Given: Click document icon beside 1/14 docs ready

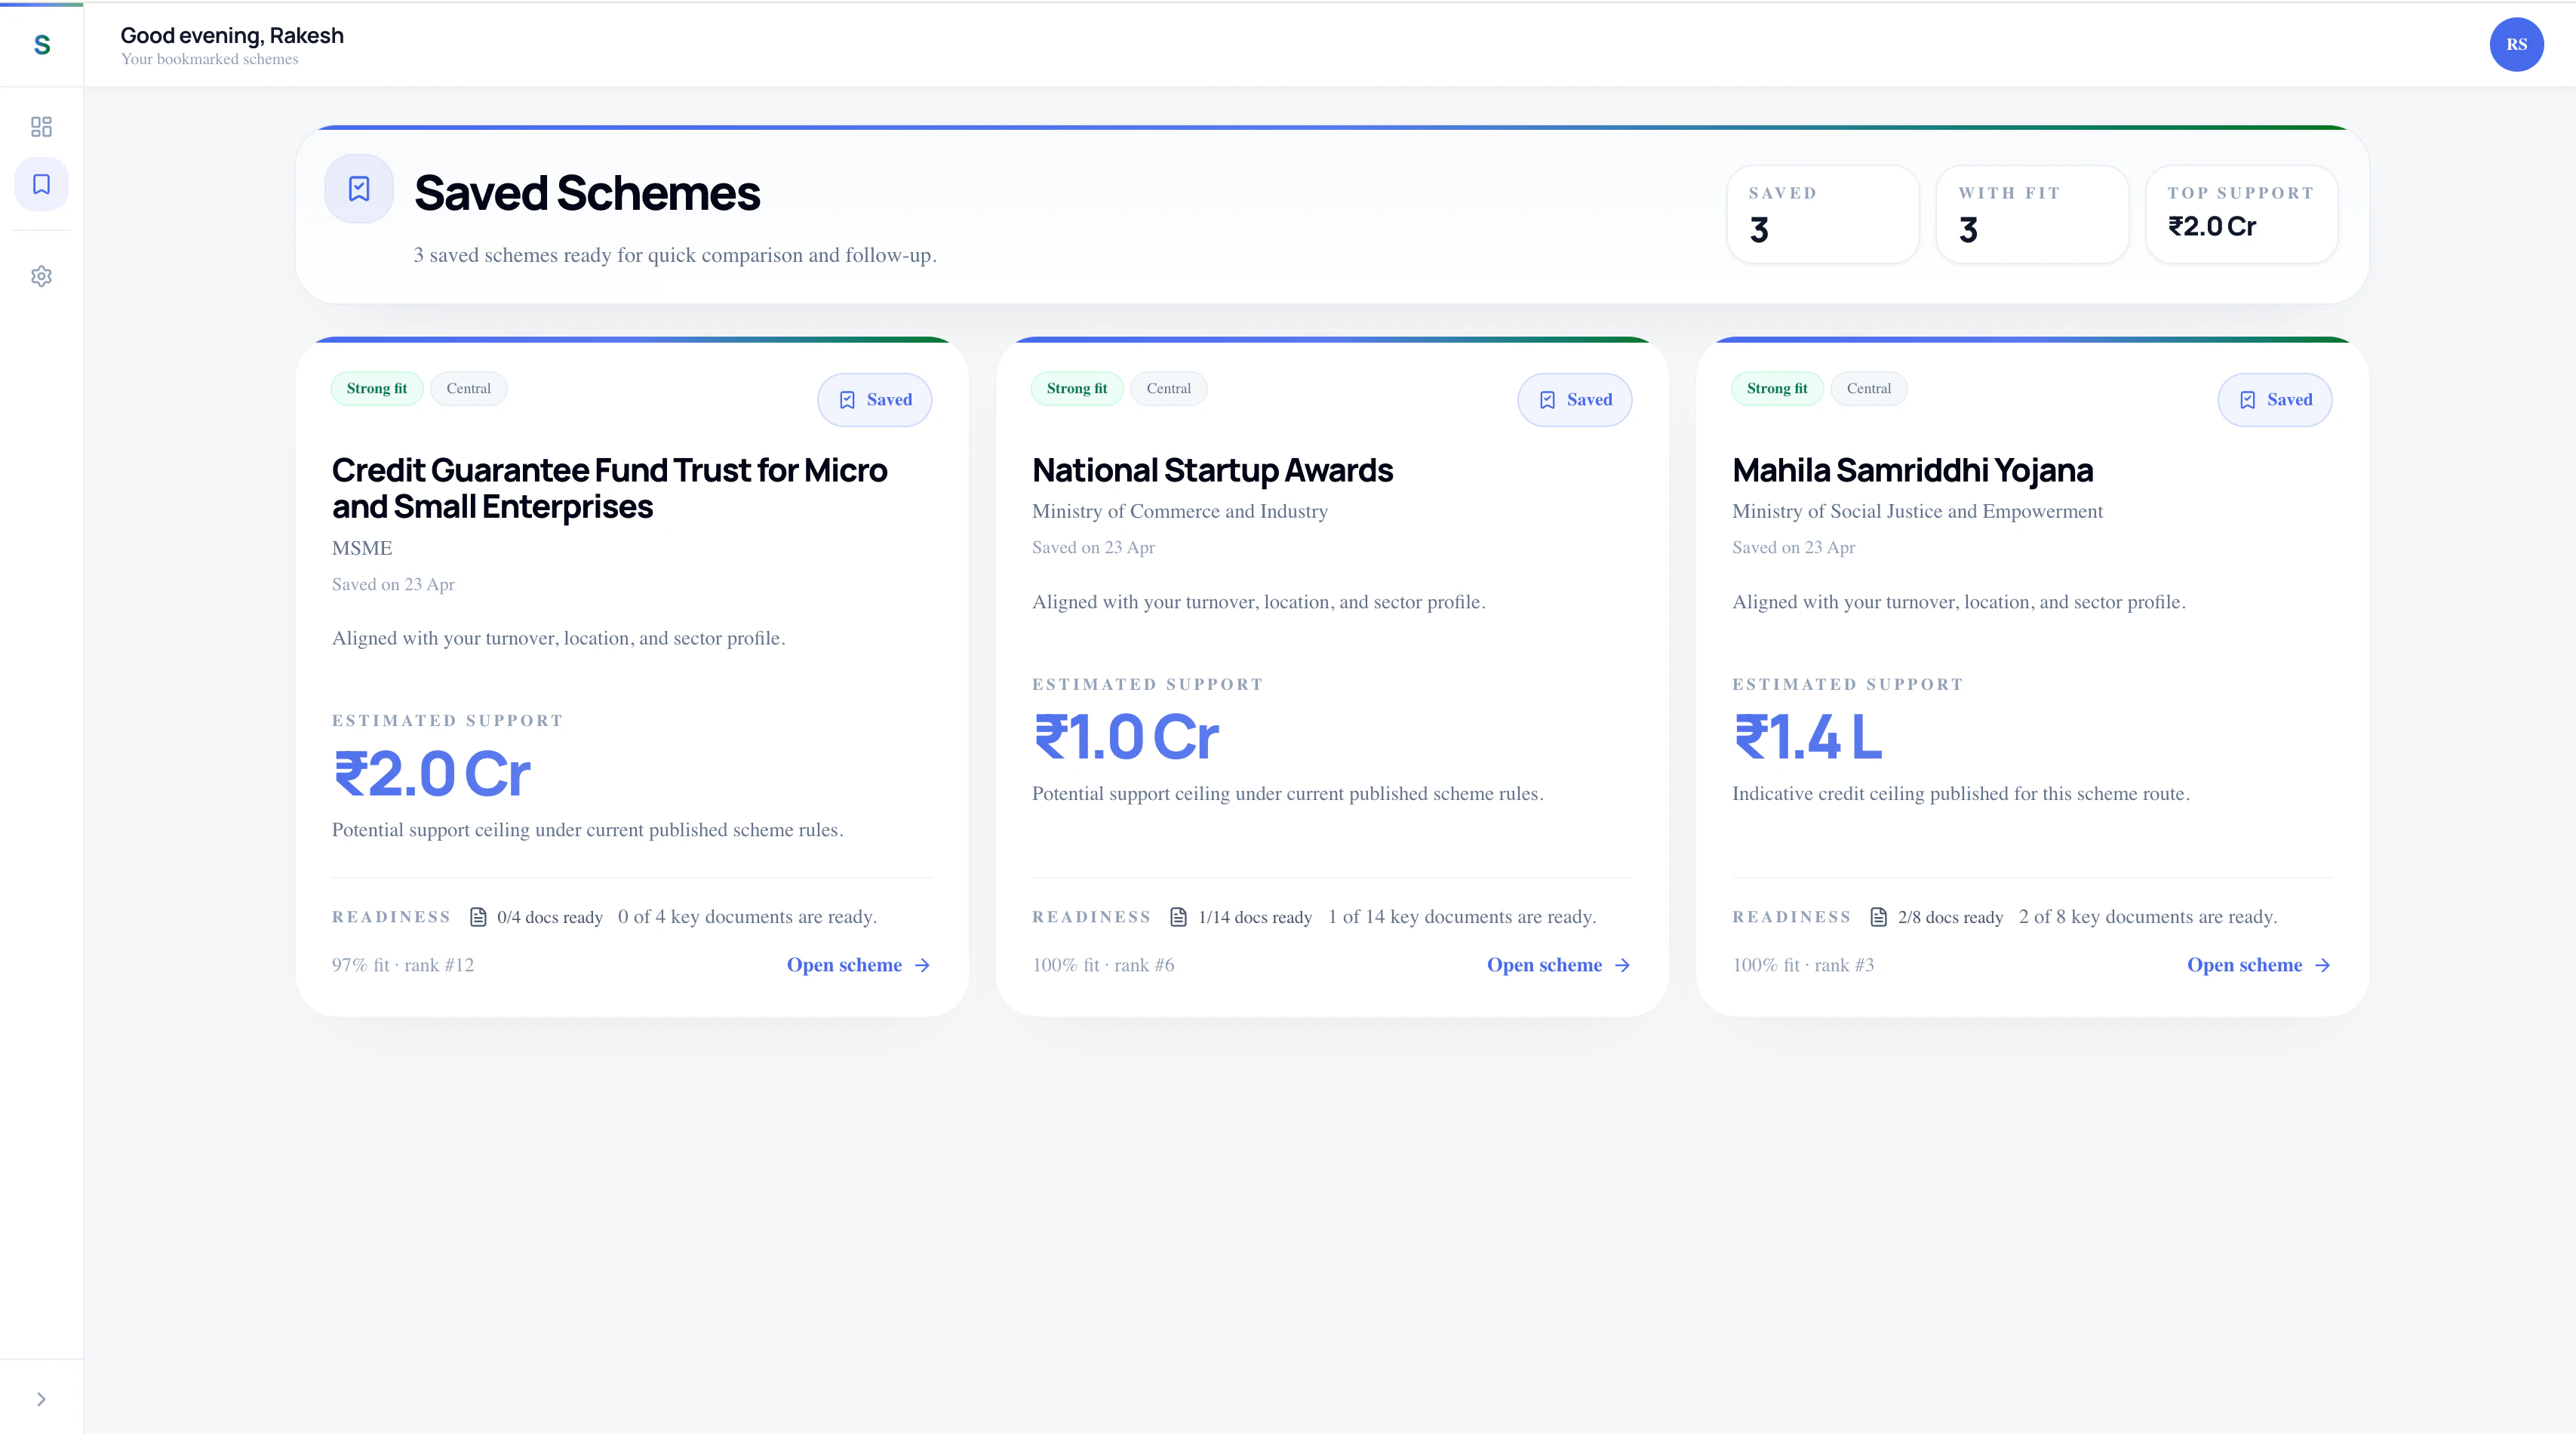Looking at the screenshot, I should coord(1179,917).
